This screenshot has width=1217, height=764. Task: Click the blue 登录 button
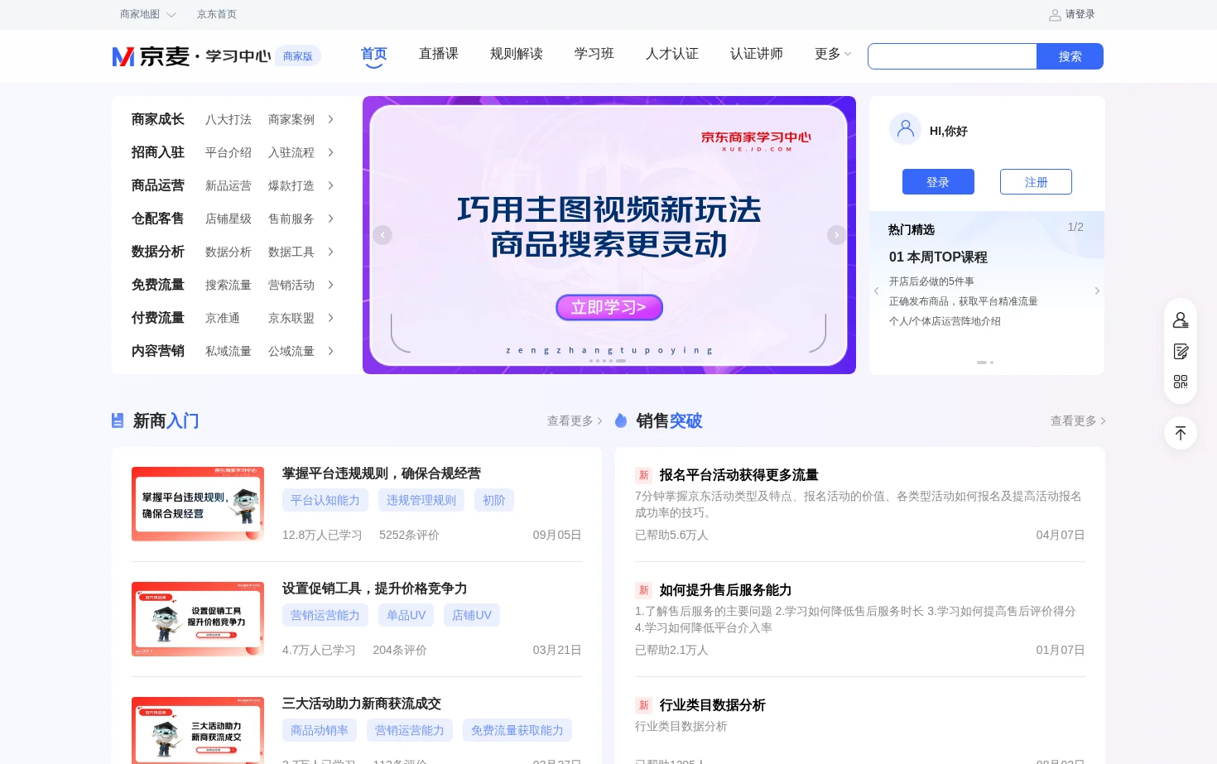[938, 182]
